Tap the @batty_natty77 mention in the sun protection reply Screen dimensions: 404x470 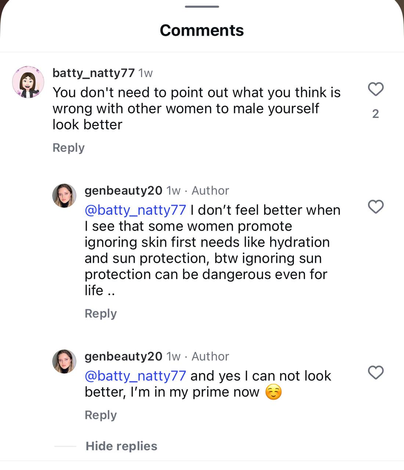coord(135,210)
